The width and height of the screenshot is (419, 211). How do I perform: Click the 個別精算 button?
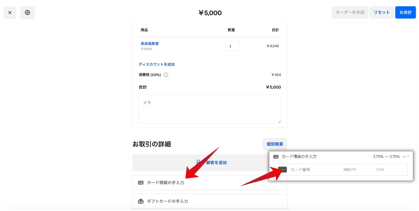[275, 144]
